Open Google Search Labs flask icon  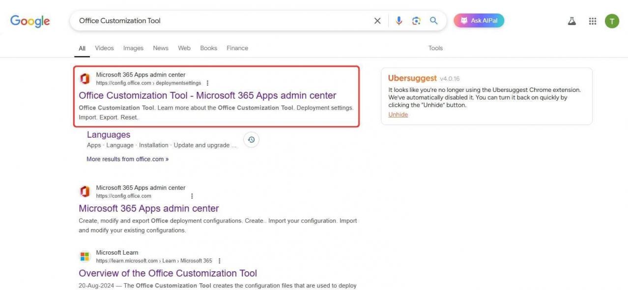point(571,20)
